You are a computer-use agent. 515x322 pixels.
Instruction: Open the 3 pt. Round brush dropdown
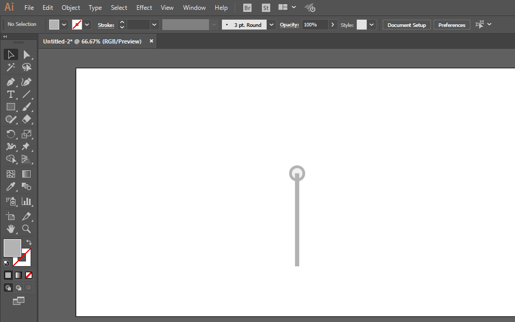click(x=271, y=25)
